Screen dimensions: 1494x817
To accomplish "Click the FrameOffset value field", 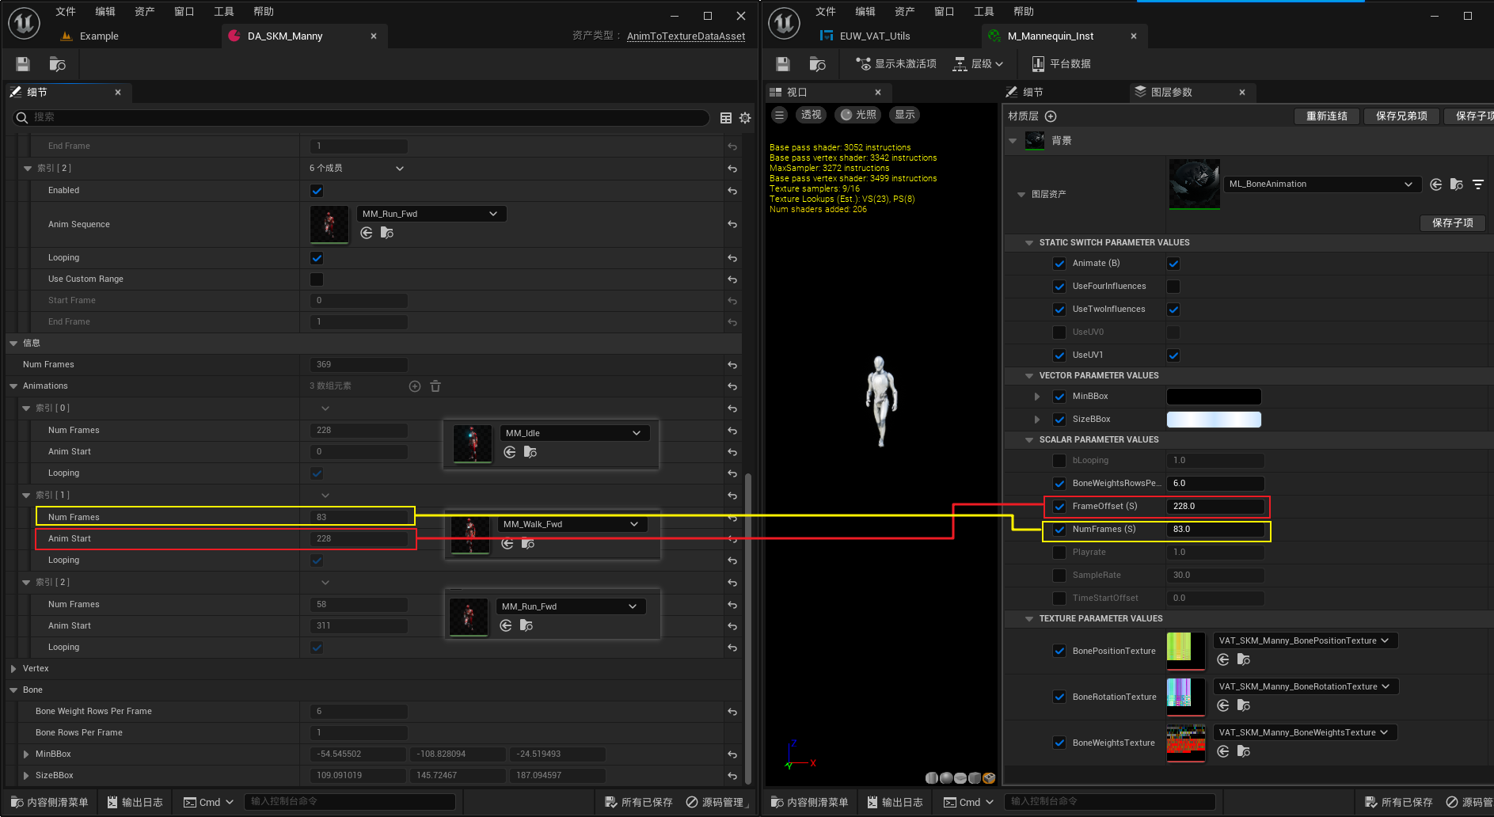I will [x=1215, y=507].
